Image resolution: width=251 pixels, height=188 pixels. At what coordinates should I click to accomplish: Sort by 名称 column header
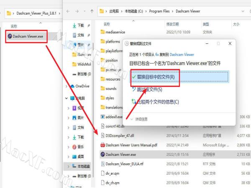click(x=107, y=24)
